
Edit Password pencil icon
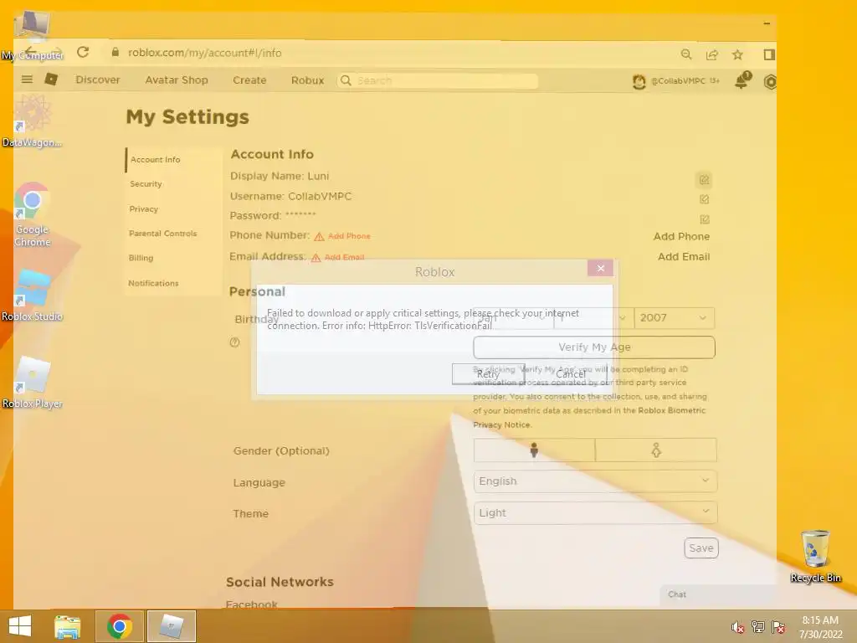[x=705, y=219]
